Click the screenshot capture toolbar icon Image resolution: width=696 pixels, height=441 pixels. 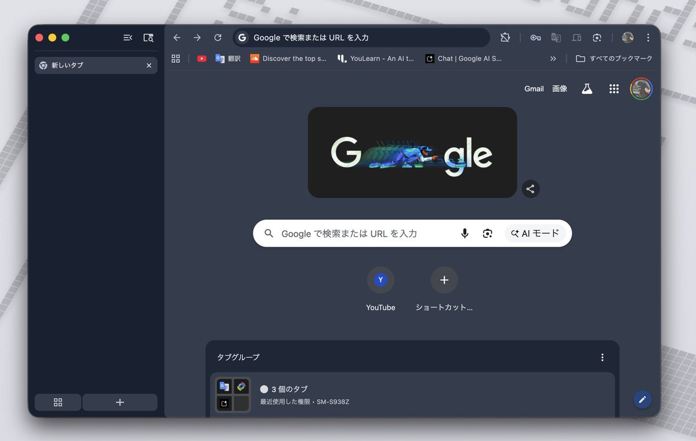click(597, 38)
